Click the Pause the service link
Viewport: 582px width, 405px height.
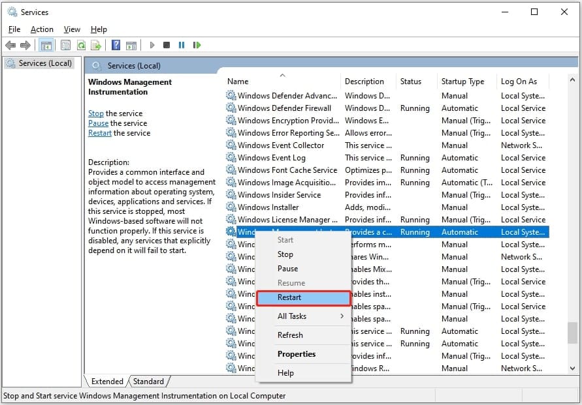pos(99,123)
